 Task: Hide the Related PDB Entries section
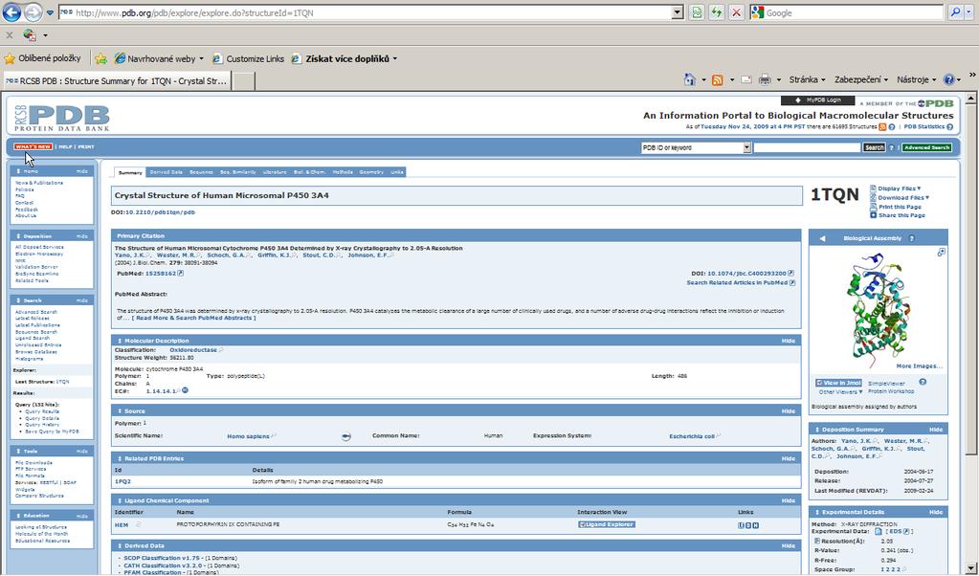(788, 458)
